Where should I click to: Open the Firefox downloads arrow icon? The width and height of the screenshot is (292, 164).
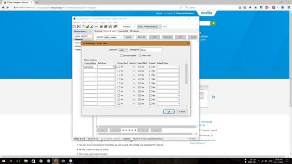tap(250, 7)
